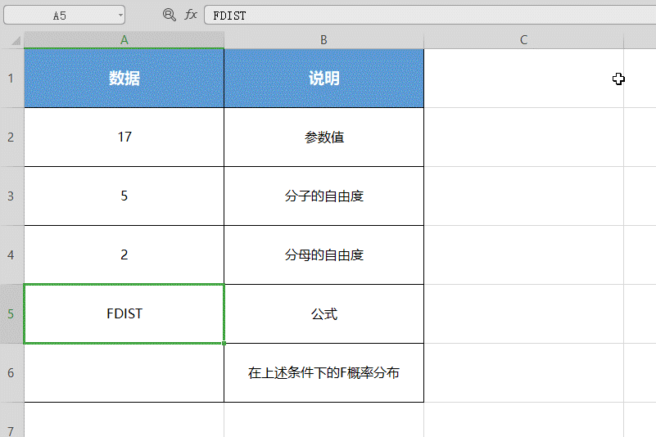The width and height of the screenshot is (656, 437).
Task: Select row 4 header
Action: click(11, 255)
